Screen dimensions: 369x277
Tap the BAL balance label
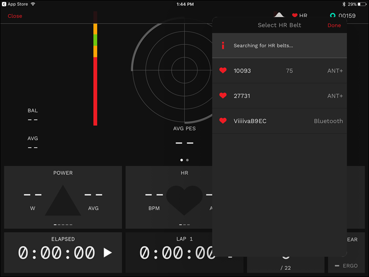coord(33,110)
